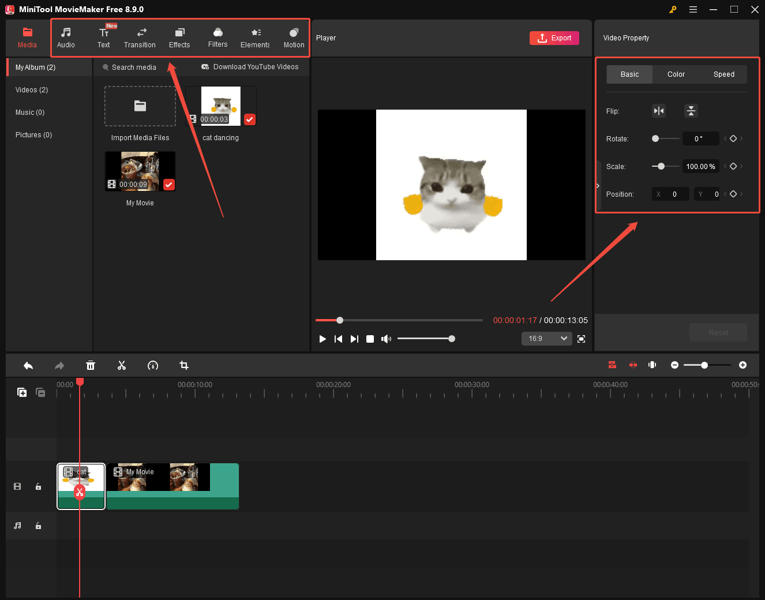Toggle quick split mode in timeline toolbar
Image resolution: width=765 pixels, height=600 pixels.
pos(633,365)
